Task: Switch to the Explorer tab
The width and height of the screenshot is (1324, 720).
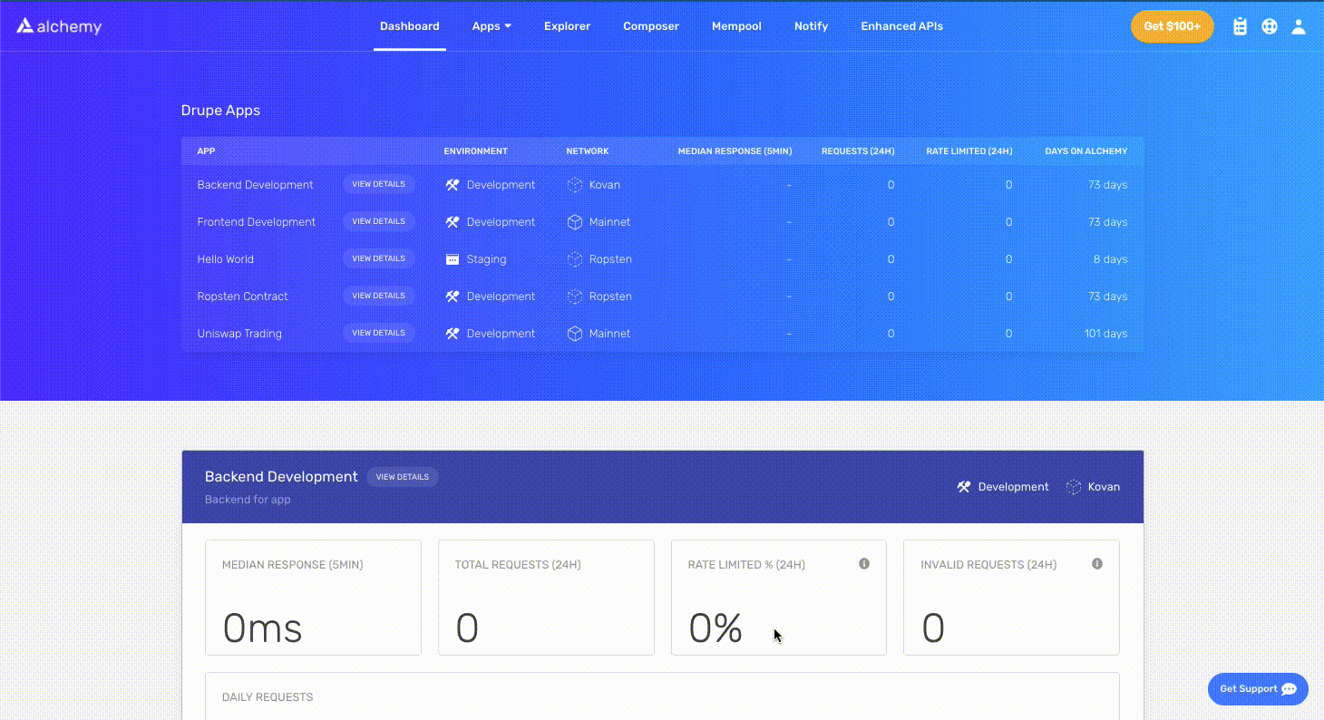Action: pyautogui.click(x=567, y=26)
